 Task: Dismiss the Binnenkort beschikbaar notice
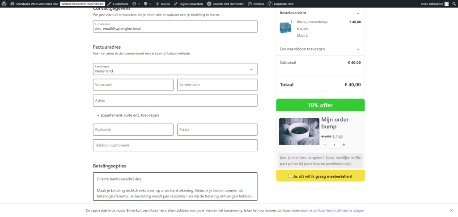(x=451, y=210)
